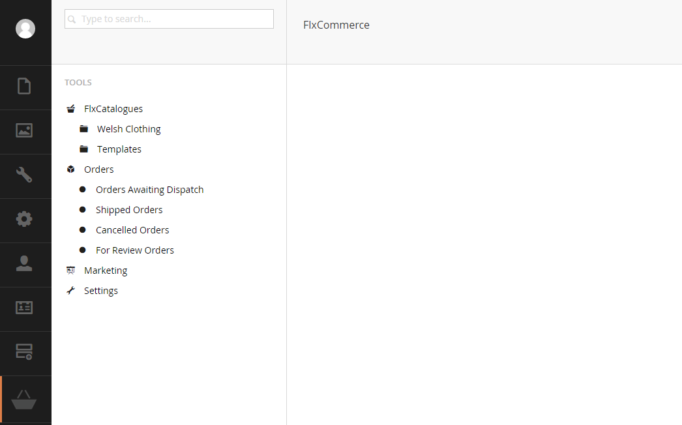Click the Settings wrench icon in tree
Image resolution: width=682 pixels, height=425 pixels.
(x=71, y=291)
